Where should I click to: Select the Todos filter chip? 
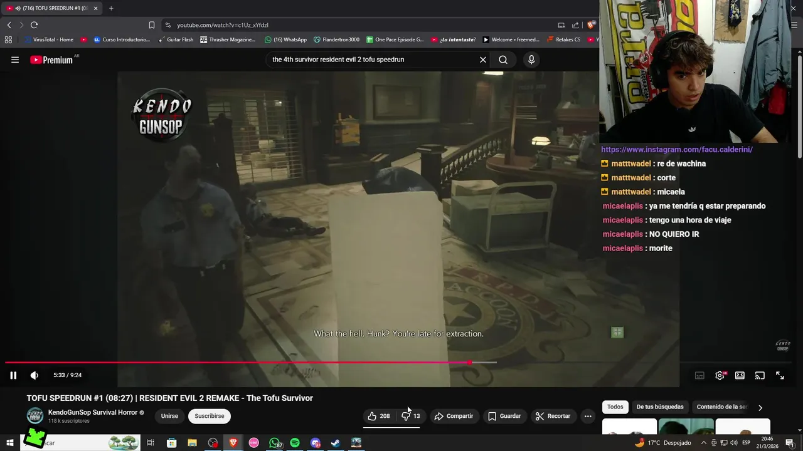(615, 407)
